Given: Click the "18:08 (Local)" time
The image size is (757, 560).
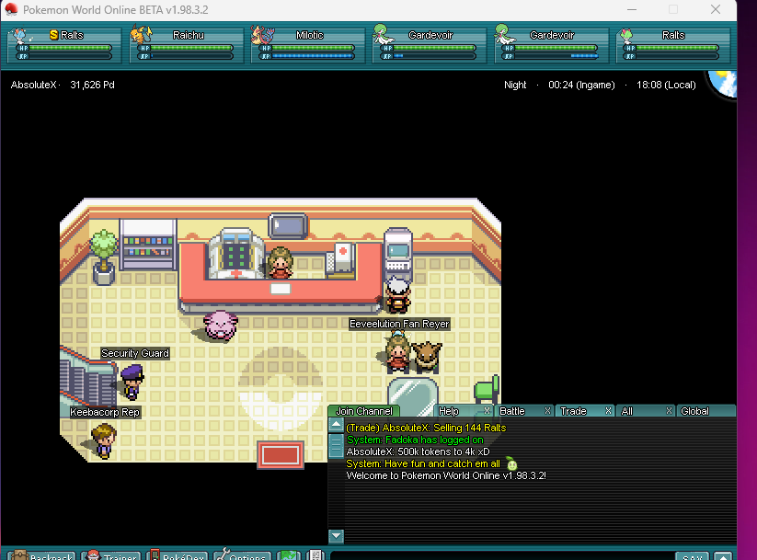Looking at the screenshot, I should (x=666, y=85).
